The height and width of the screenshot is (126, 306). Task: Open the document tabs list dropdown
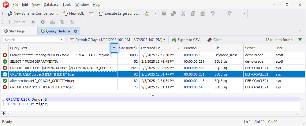300,31
